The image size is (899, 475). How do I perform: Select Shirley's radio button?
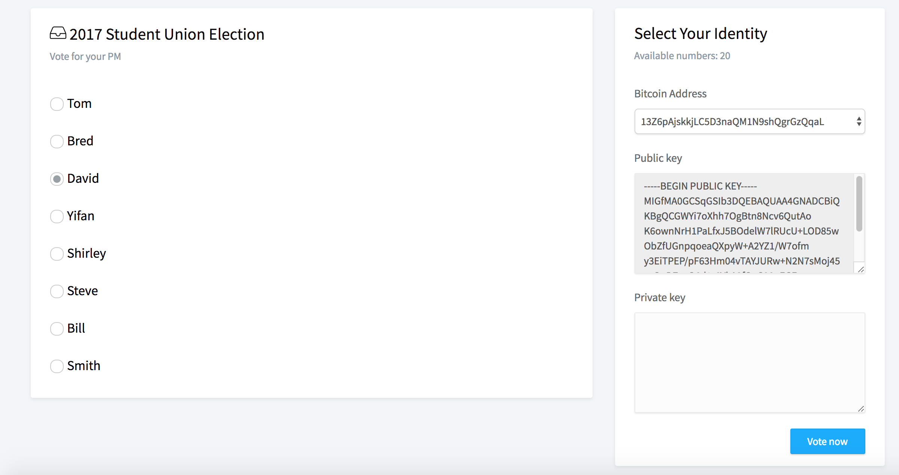[57, 254]
